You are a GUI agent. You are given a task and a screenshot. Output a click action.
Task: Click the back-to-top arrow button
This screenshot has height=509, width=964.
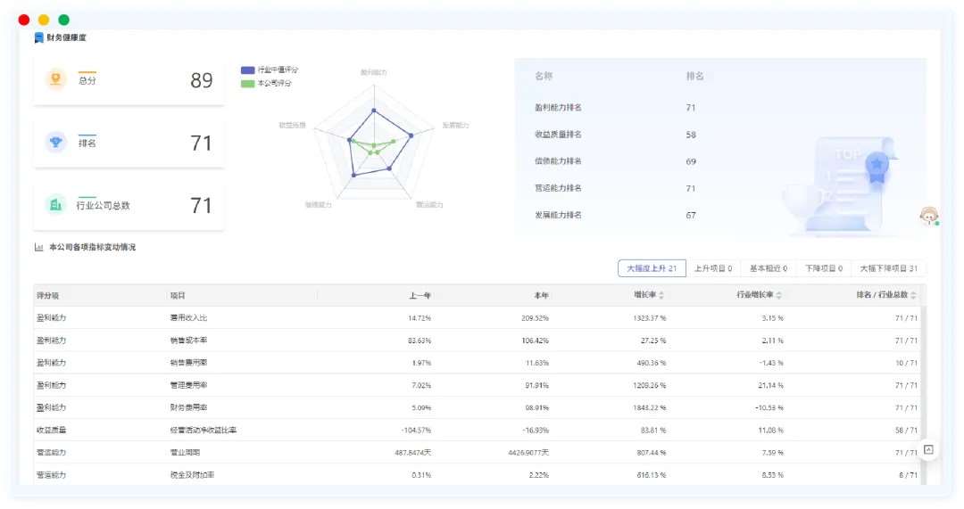point(928,450)
